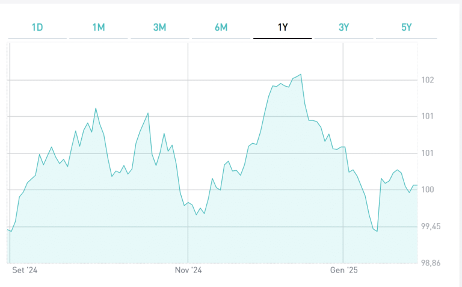This screenshot has height=287, width=462.
Task: Click the 98,86 axis minimum label
Action: tap(431, 264)
